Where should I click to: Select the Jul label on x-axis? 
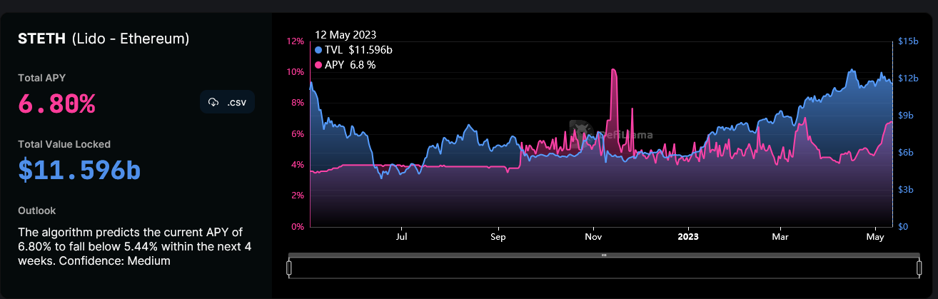(402, 236)
